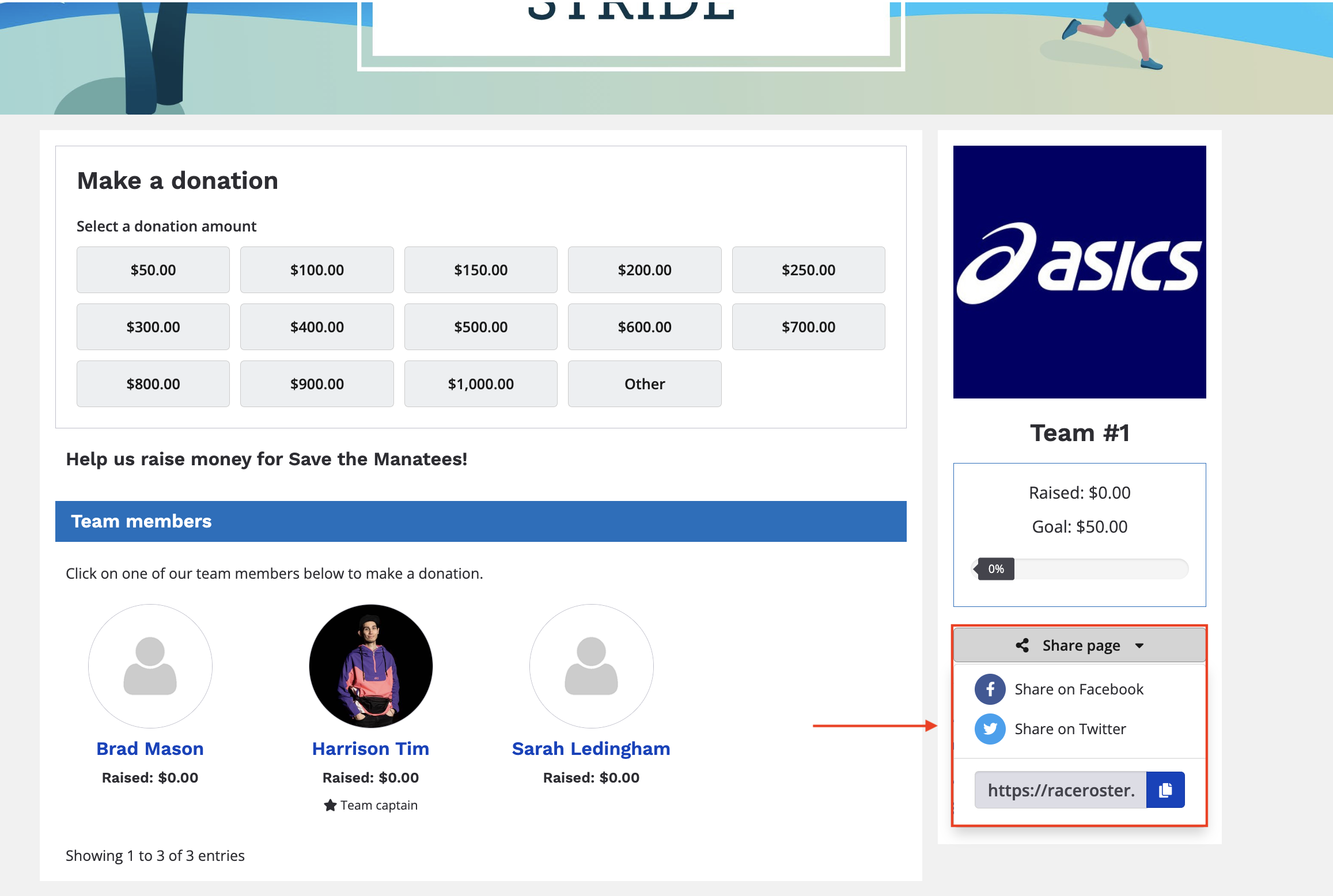The height and width of the screenshot is (896, 1333).
Task: Select the Other donation amount option
Action: [x=644, y=383]
